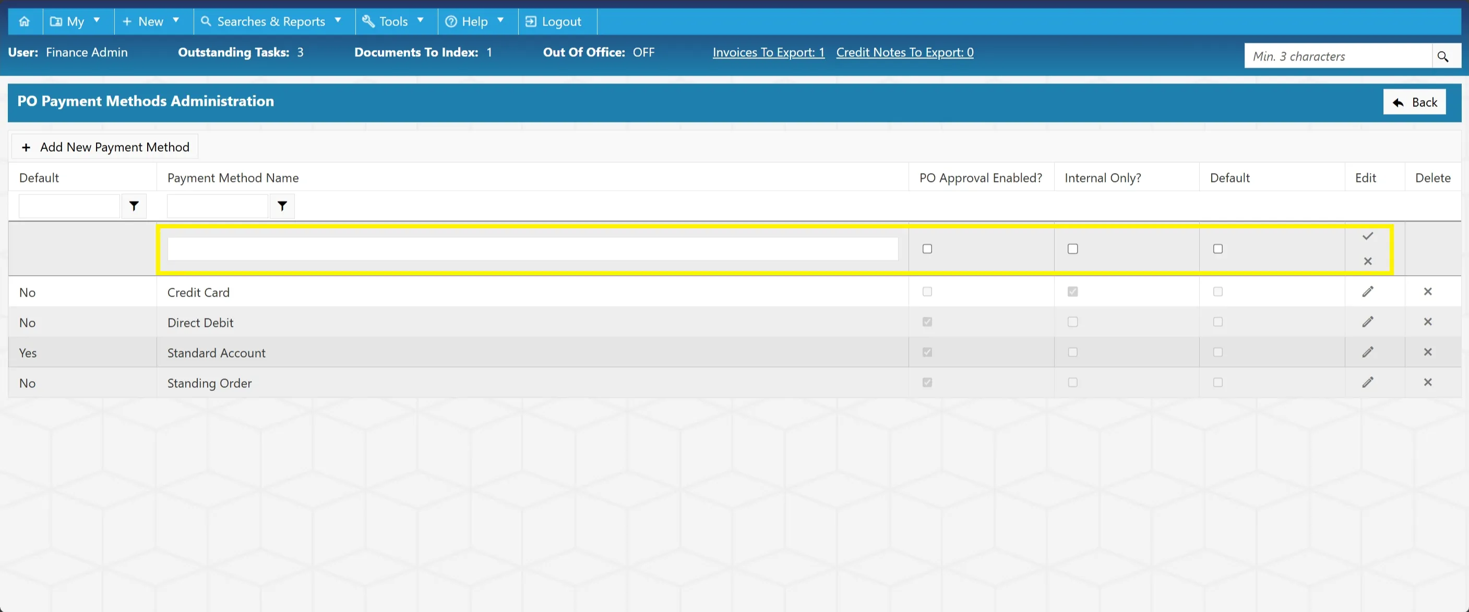Toggle Standing Order Internal Only checkbox
Screen dimensions: 1469x612
point(1073,382)
